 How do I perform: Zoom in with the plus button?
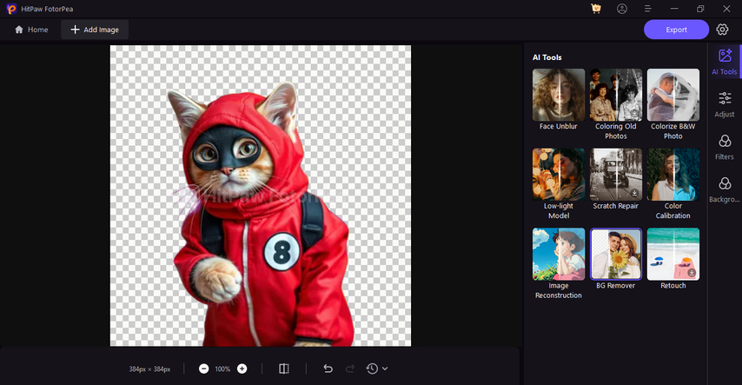tap(242, 368)
